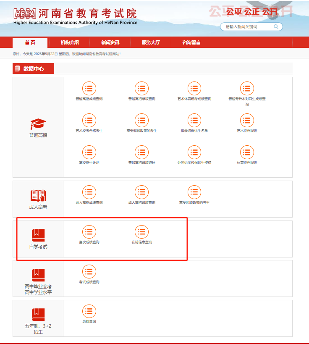Open the 新闻资讯 navigation tab

(110, 42)
